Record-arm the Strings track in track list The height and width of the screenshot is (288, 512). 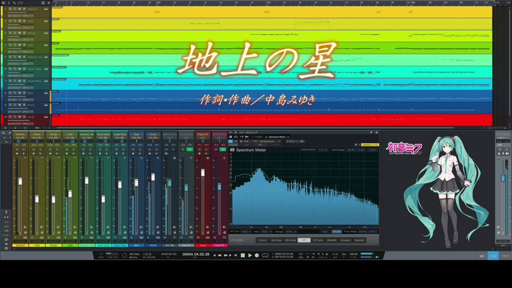pos(19,33)
